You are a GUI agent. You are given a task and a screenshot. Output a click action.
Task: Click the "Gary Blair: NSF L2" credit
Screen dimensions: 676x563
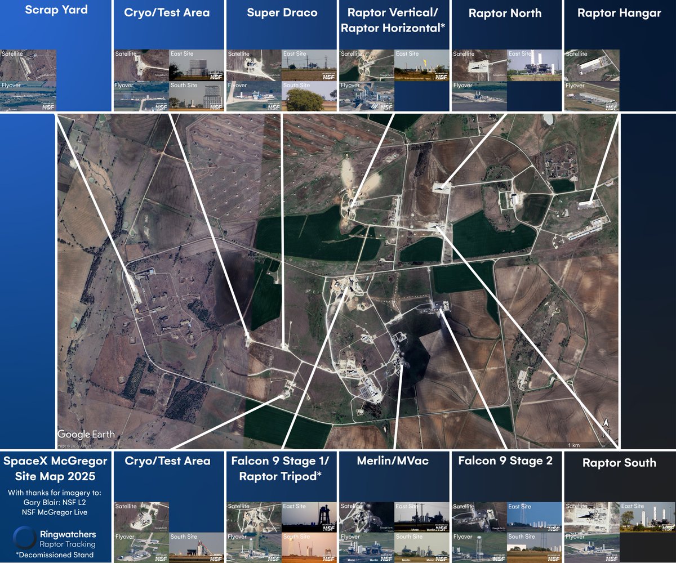[55, 503]
